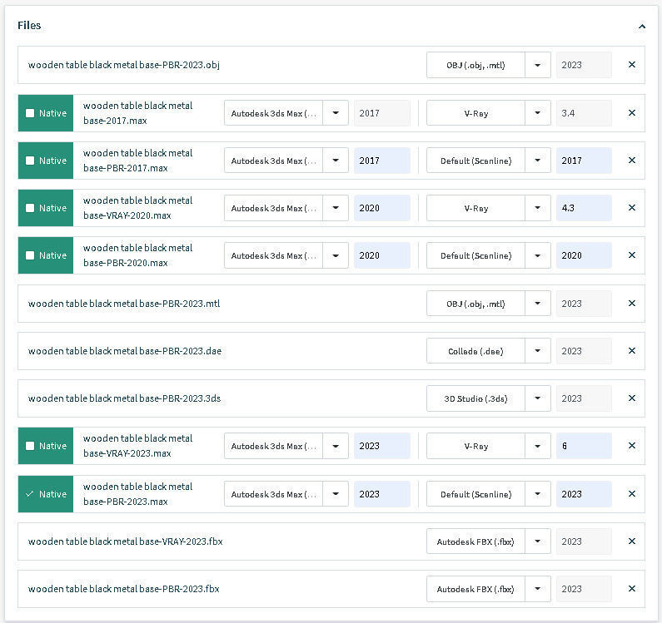Image resolution: width=662 pixels, height=623 pixels.
Task: Edit V-Ray version field showing 6
Action: pos(584,446)
